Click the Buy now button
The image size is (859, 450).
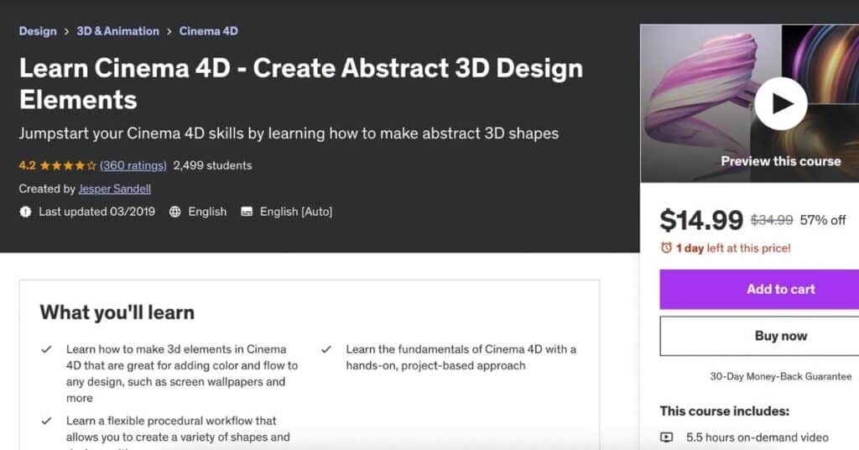[x=759, y=336]
